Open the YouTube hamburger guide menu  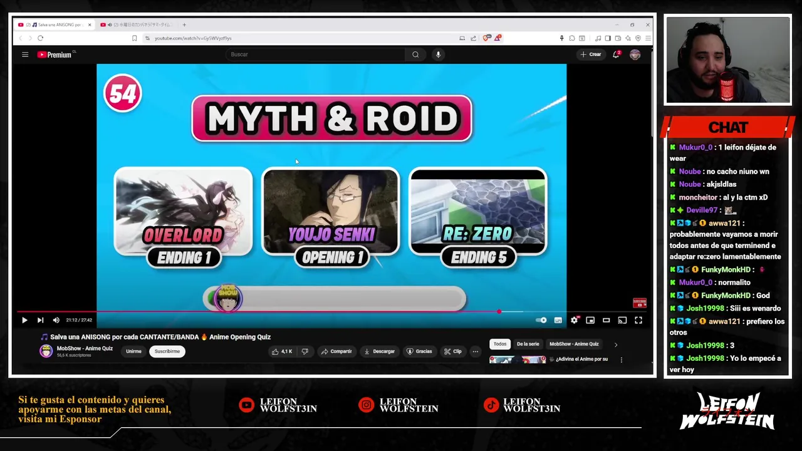click(25, 54)
